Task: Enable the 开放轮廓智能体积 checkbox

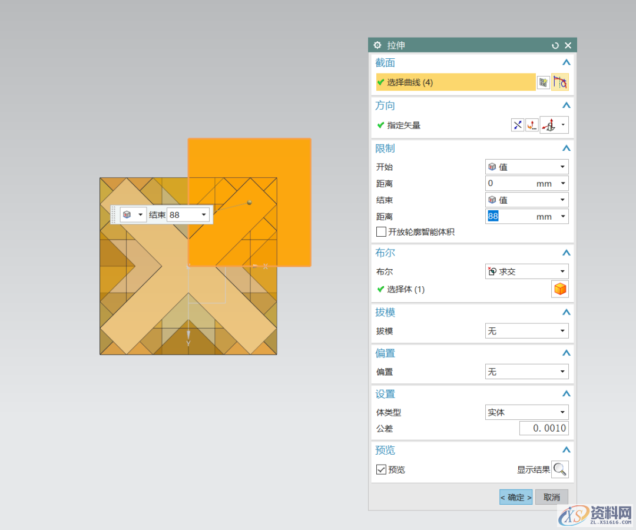Action: click(x=381, y=231)
